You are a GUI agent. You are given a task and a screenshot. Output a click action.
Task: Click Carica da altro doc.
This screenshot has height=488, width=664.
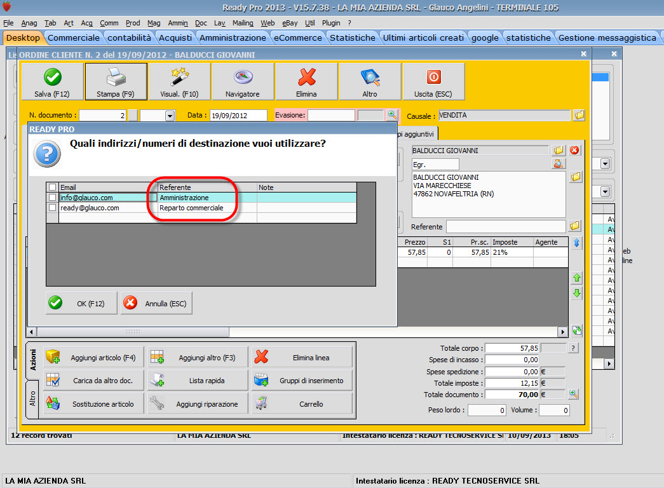(93, 381)
